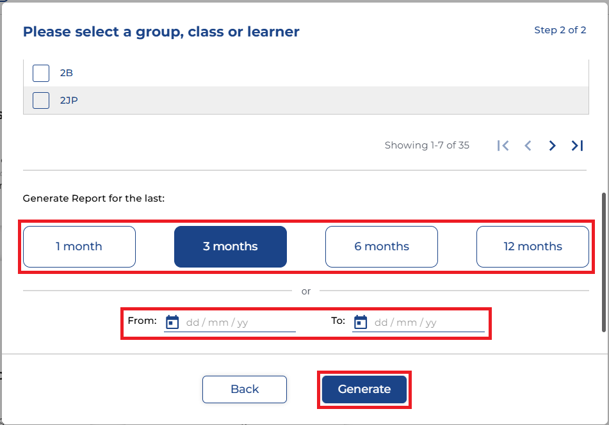This screenshot has height=425, width=609.
Task: Open the From date calendar picker
Action: pyautogui.click(x=172, y=322)
